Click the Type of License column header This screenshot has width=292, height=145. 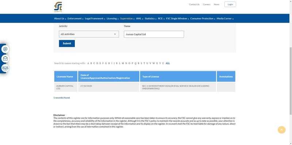pyautogui.click(x=178, y=76)
